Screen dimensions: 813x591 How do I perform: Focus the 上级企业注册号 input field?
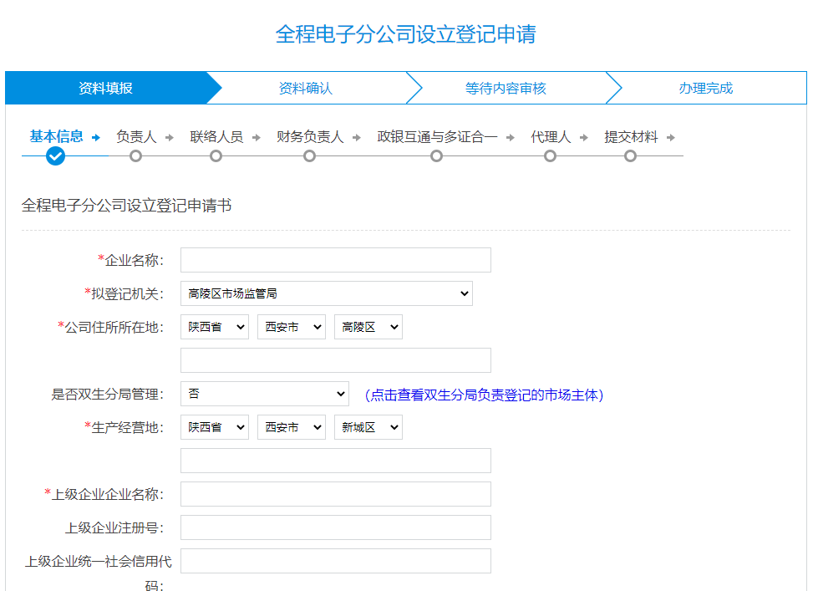click(335, 527)
